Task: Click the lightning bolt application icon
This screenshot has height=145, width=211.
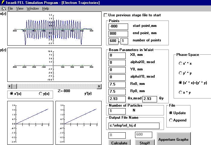Action: (x=3, y=2)
